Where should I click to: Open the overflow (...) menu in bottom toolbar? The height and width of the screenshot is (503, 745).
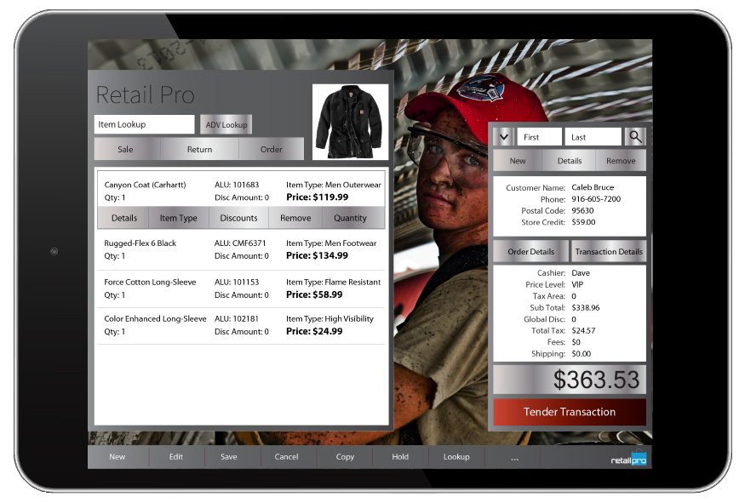[514, 457]
